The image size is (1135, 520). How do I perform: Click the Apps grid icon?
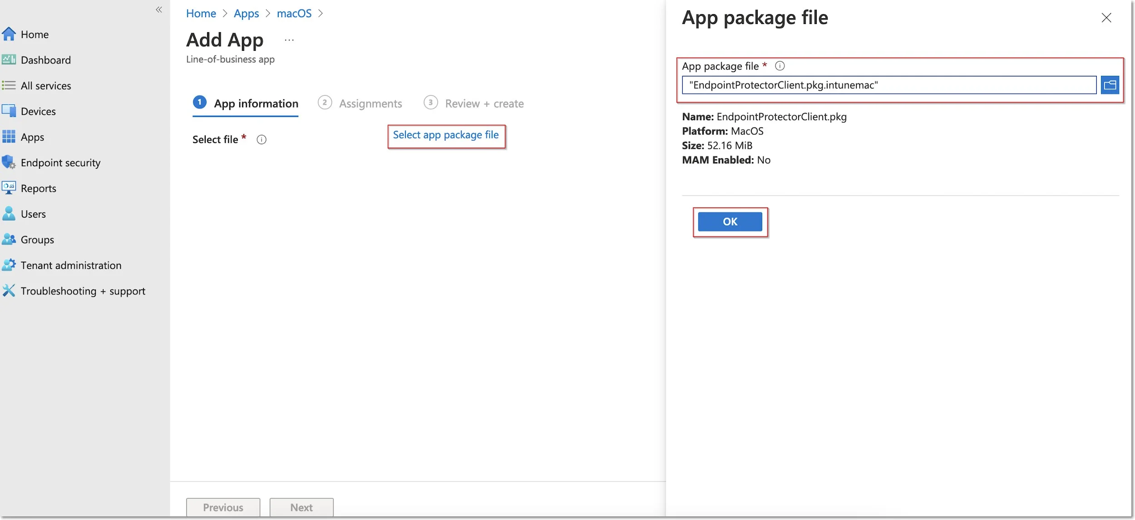pyautogui.click(x=9, y=137)
